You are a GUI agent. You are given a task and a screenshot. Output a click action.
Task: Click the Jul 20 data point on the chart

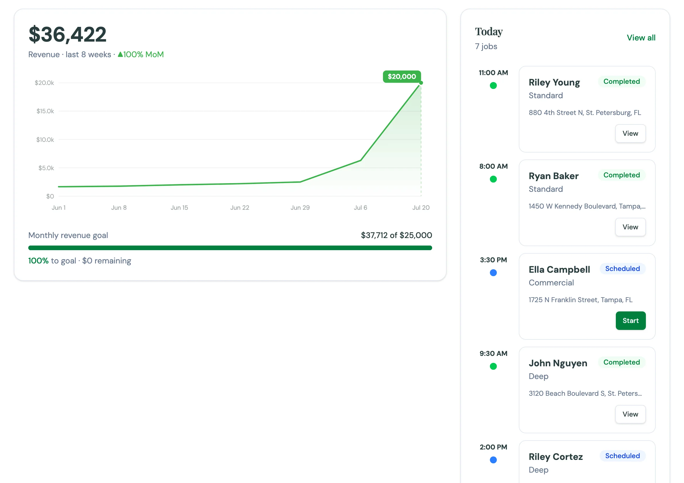point(421,83)
